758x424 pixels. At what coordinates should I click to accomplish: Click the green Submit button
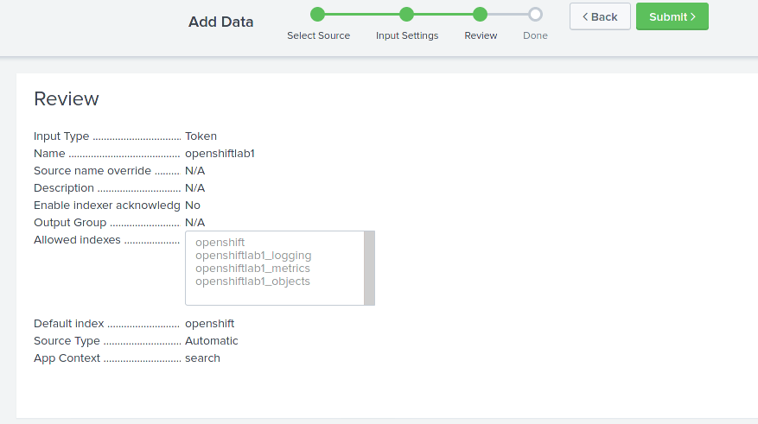click(x=672, y=16)
